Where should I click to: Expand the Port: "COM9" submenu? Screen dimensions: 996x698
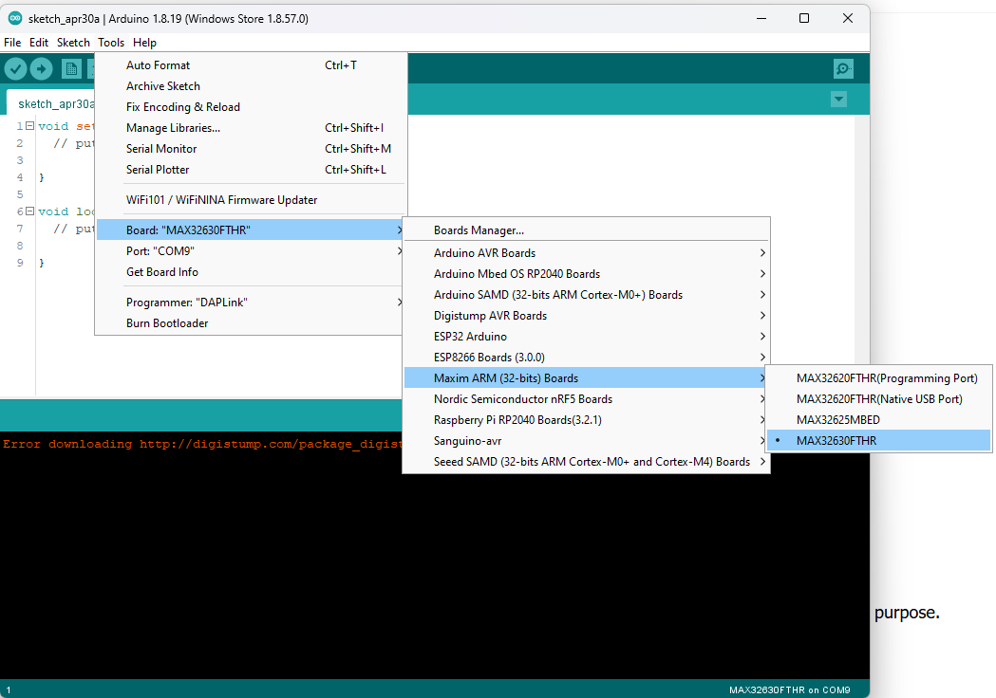click(251, 251)
